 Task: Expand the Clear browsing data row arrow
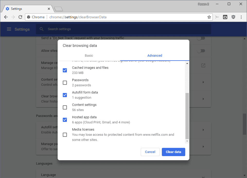tap(203, 99)
